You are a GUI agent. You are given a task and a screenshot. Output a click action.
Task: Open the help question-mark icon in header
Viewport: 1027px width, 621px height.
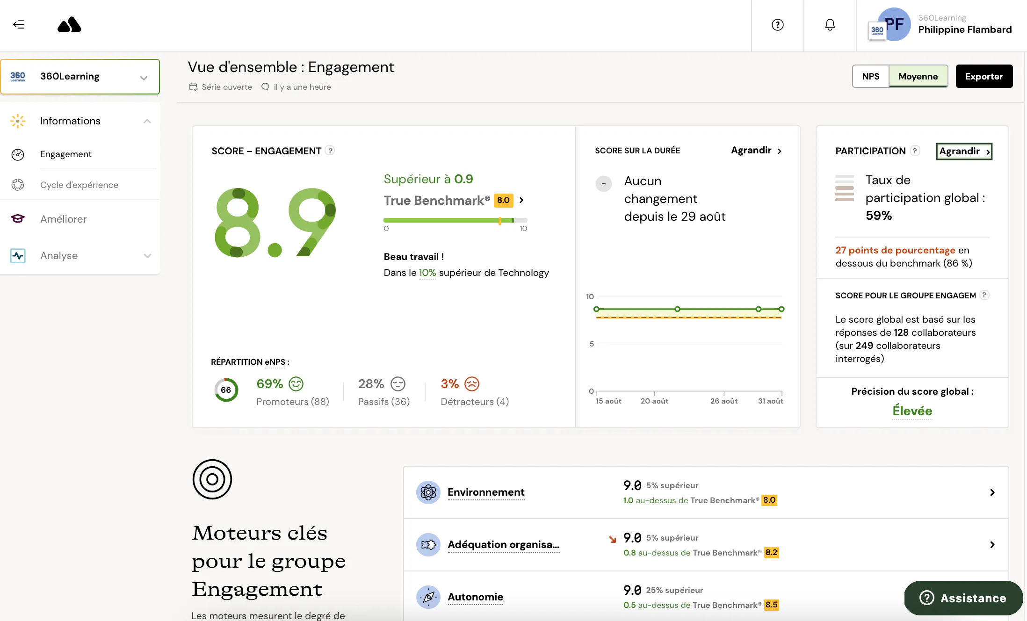(x=777, y=25)
